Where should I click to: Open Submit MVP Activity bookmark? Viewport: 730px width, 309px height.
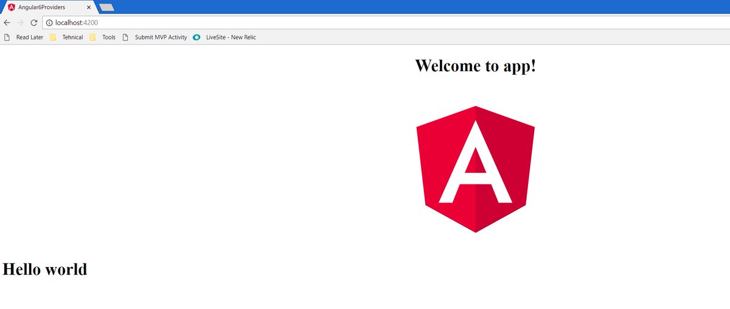click(x=155, y=37)
